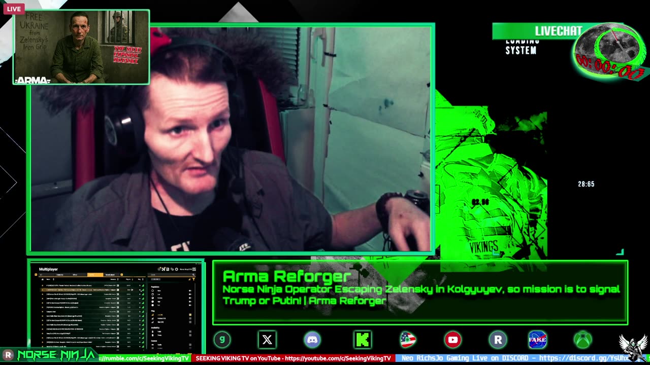This screenshot has width=650, height=365.
Task: Click the green 'g' social icon
Action: [x=222, y=340]
